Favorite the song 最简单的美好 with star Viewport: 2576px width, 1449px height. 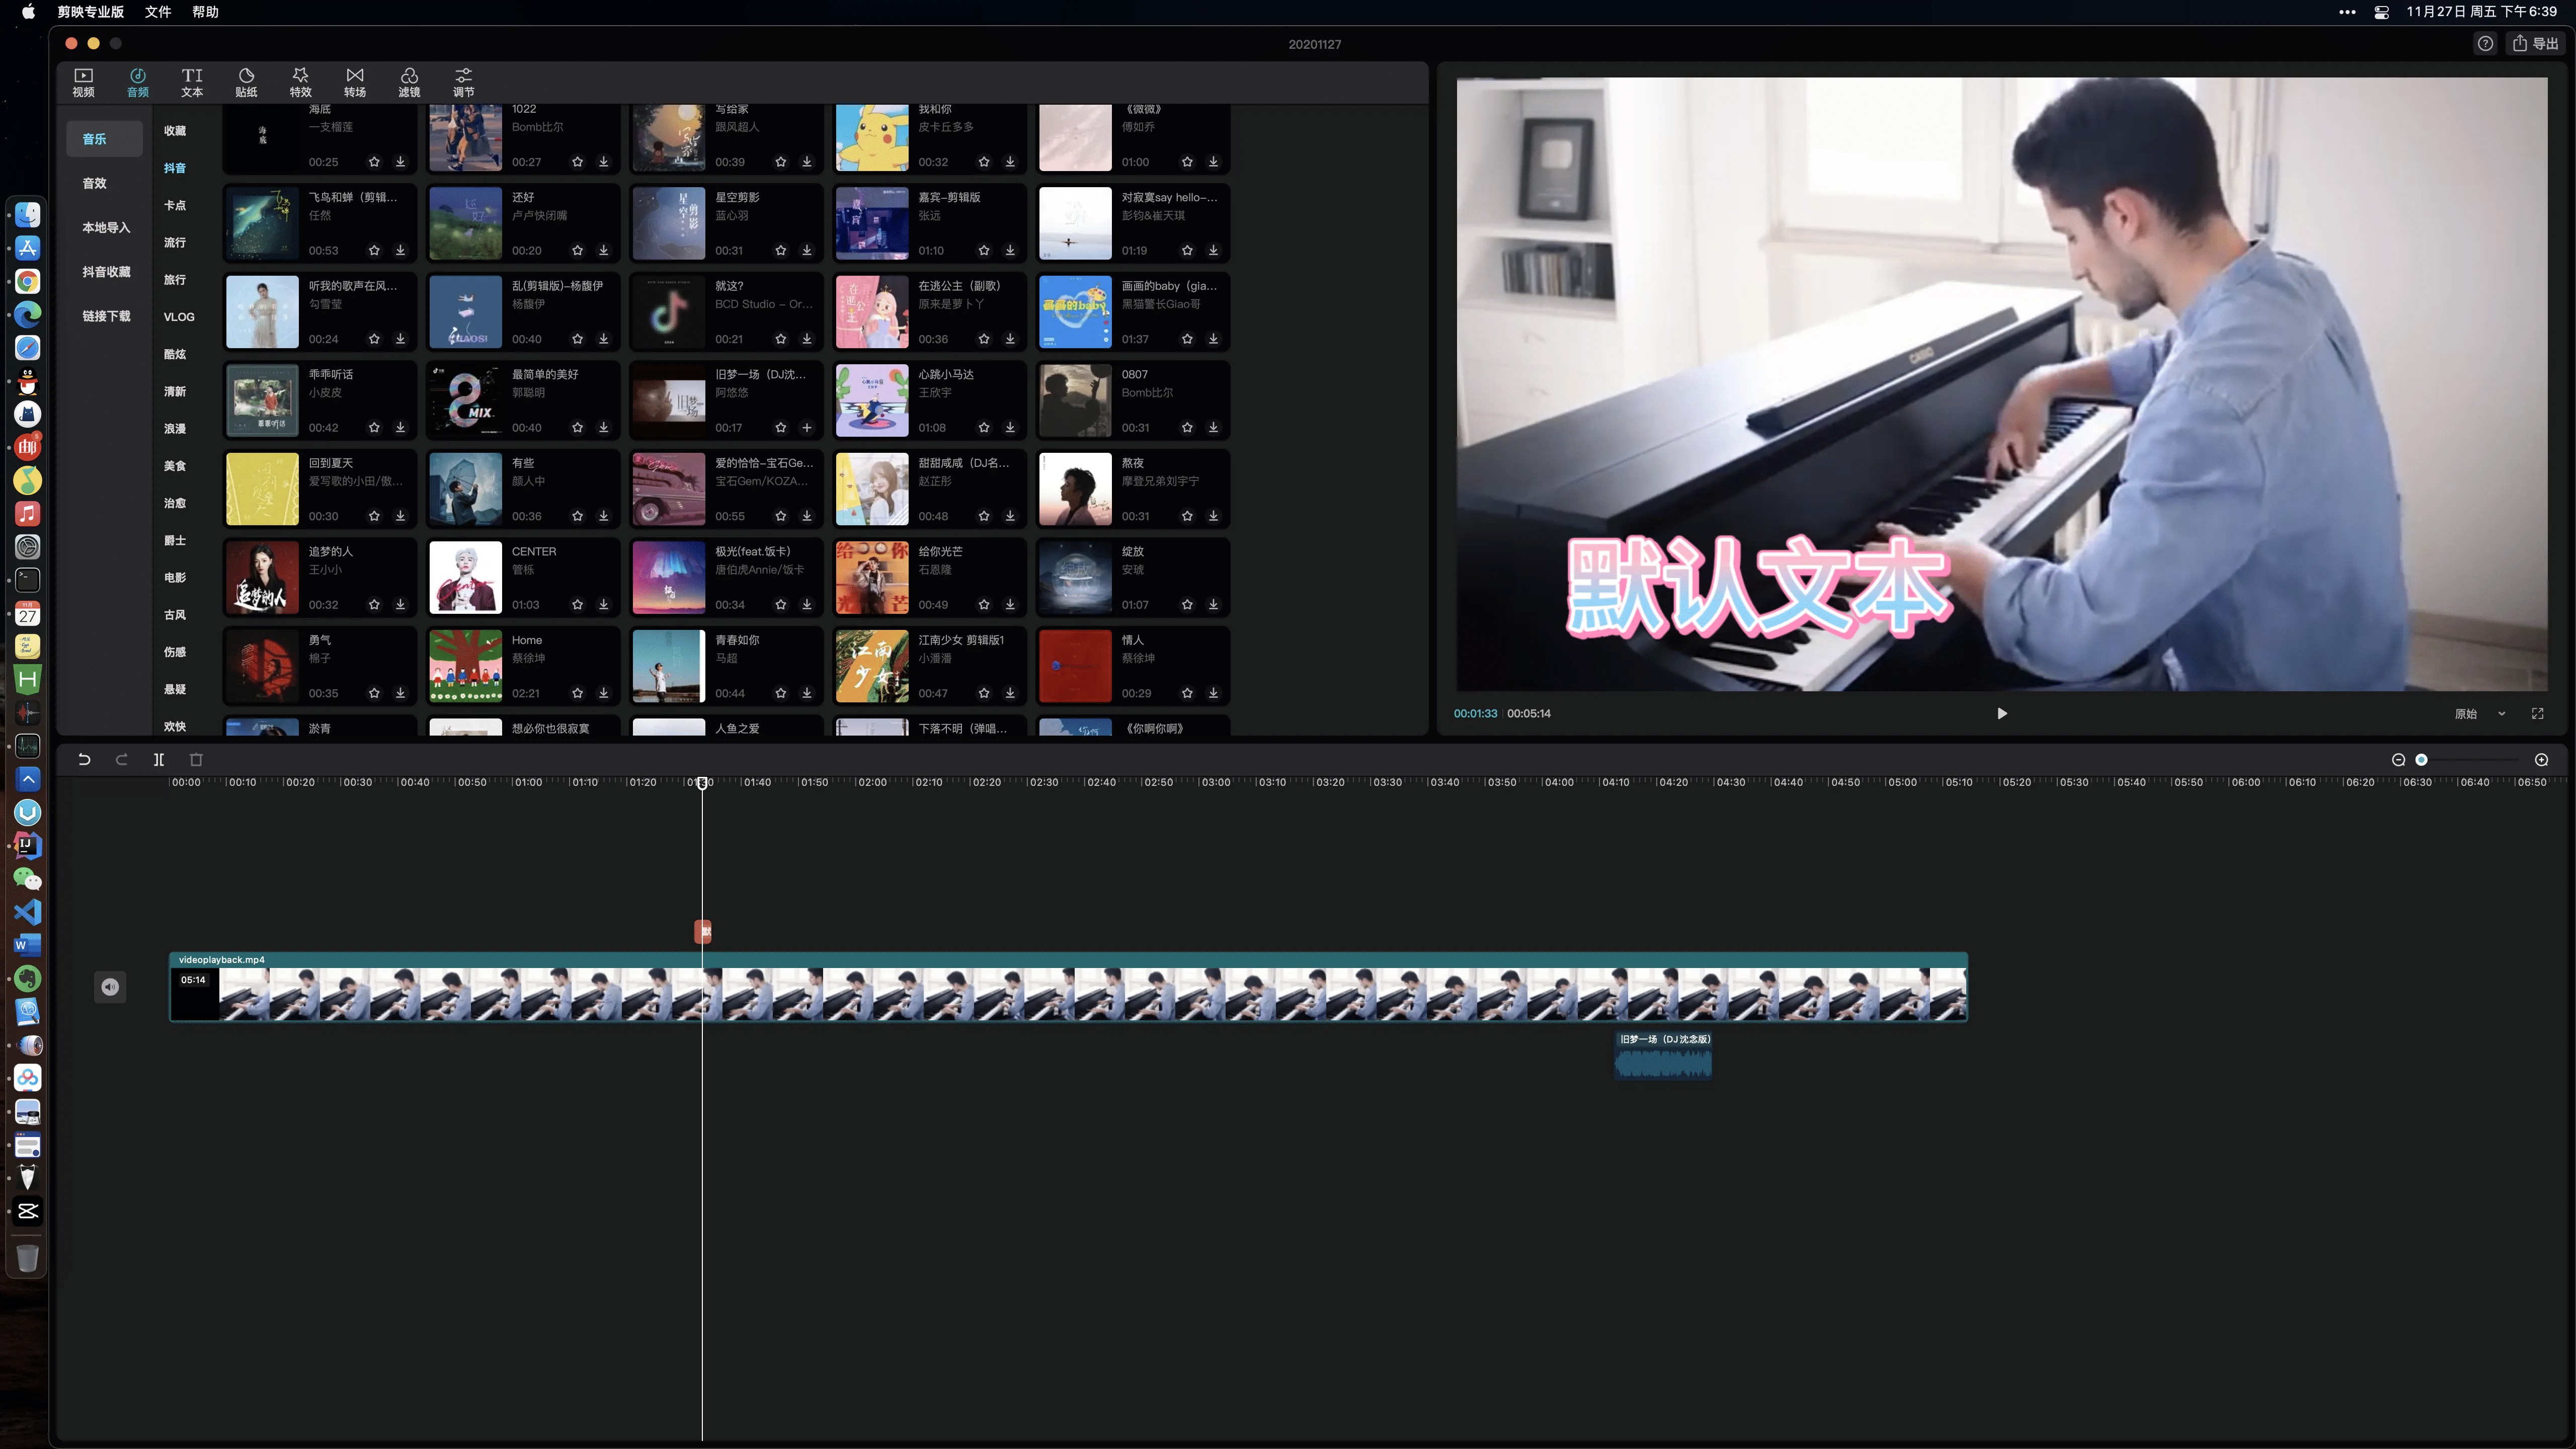577,428
